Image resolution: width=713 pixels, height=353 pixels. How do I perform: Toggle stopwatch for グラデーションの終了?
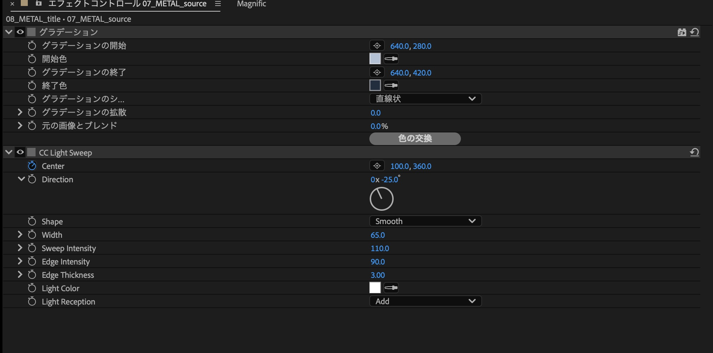tap(32, 72)
